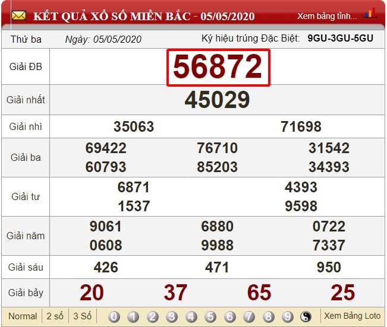Click the special prize number 56872
This screenshot has width=387, height=327.
pos(218,68)
